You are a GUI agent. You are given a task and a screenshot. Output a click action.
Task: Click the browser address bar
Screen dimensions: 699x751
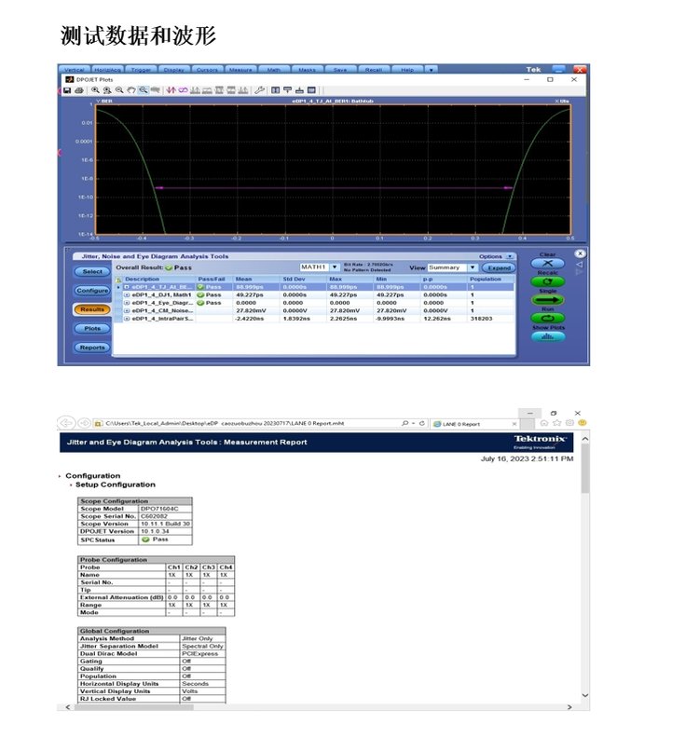252,423
